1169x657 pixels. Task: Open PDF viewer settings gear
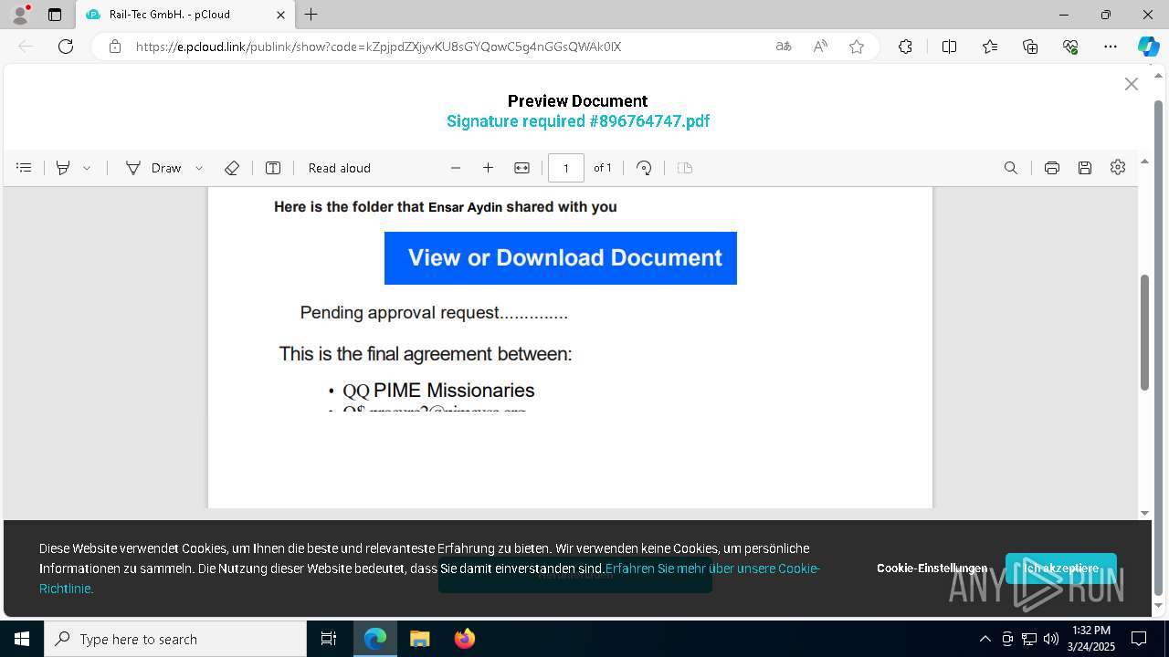click(1118, 167)
